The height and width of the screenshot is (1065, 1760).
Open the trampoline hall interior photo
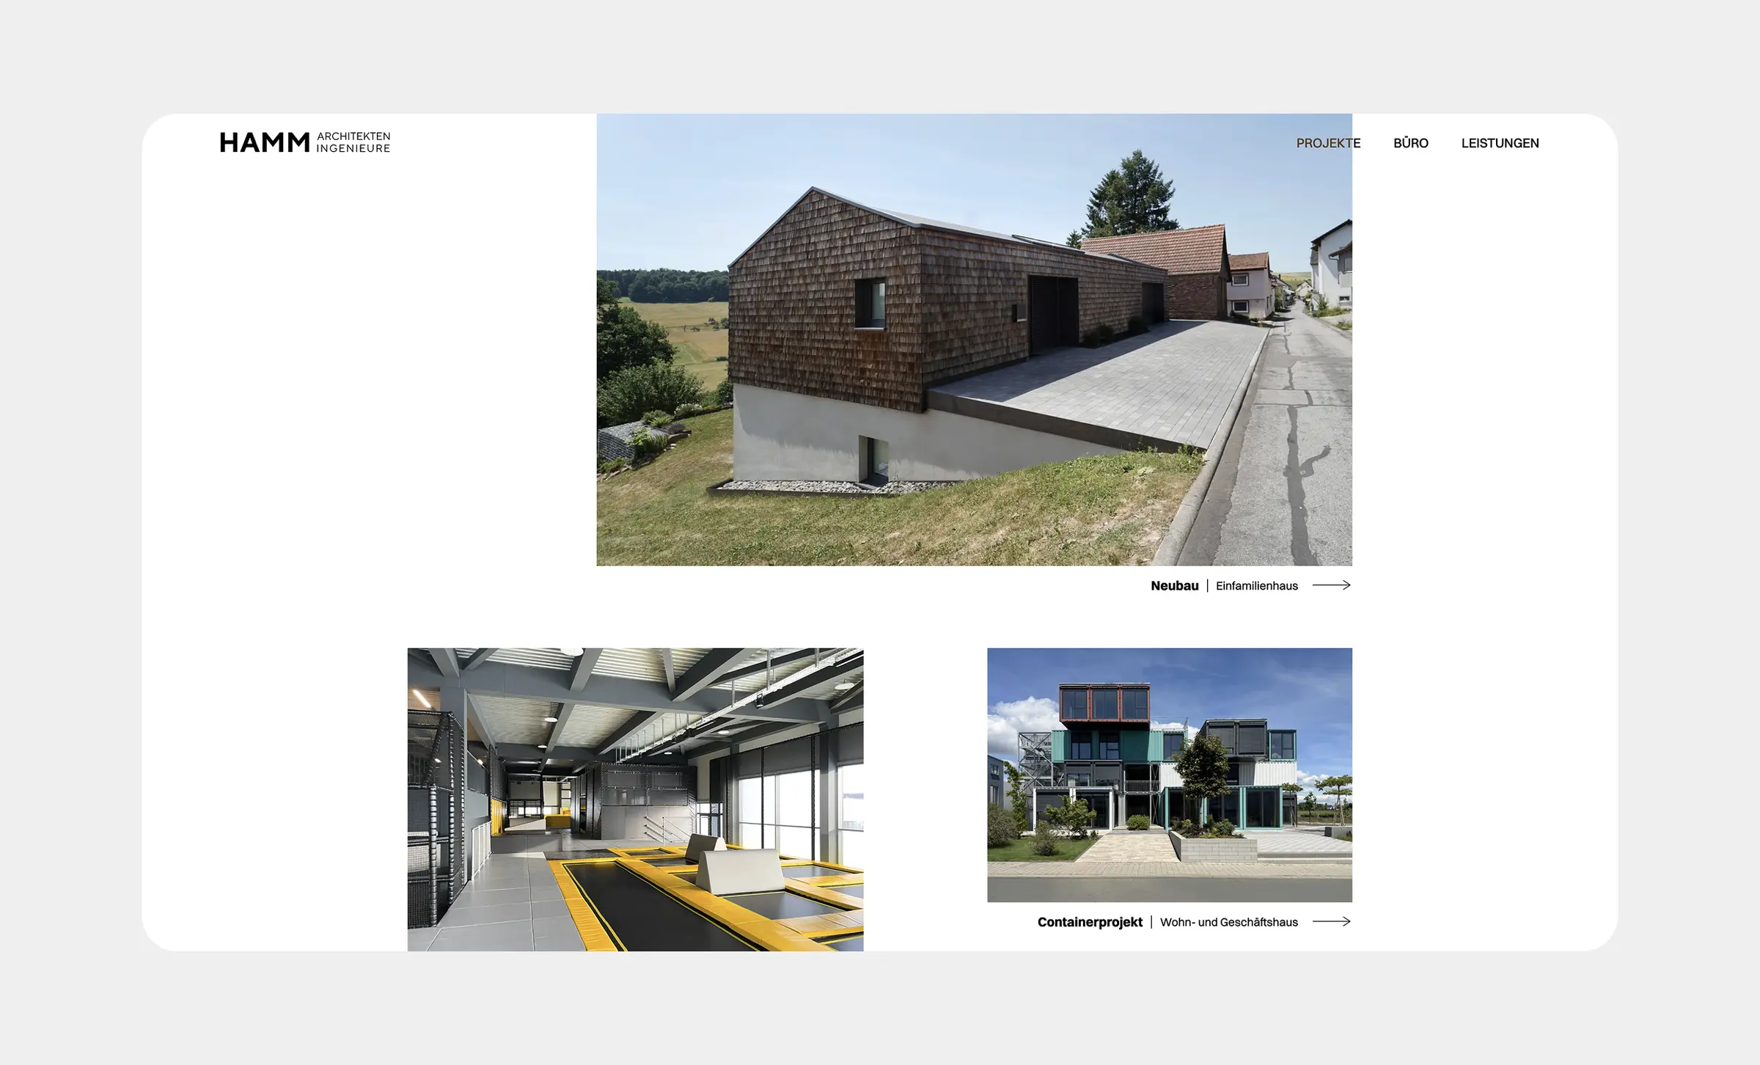635,799
